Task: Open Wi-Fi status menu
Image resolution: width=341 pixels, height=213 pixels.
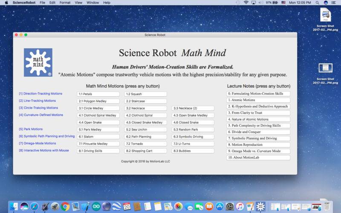Action: [x=246, y=3]
